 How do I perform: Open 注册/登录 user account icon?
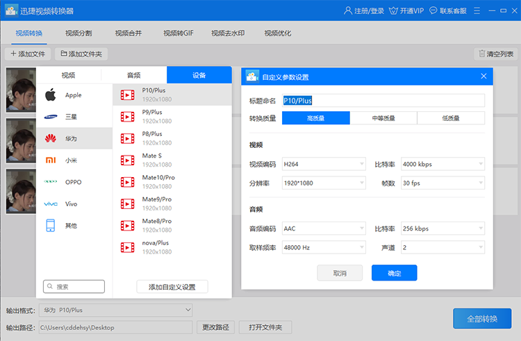tap(348, 10)
